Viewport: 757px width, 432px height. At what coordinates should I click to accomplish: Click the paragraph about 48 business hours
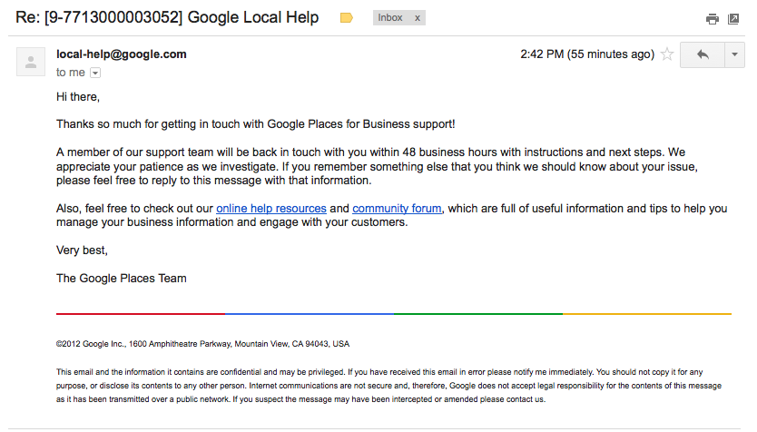click(x=363, y=166)
